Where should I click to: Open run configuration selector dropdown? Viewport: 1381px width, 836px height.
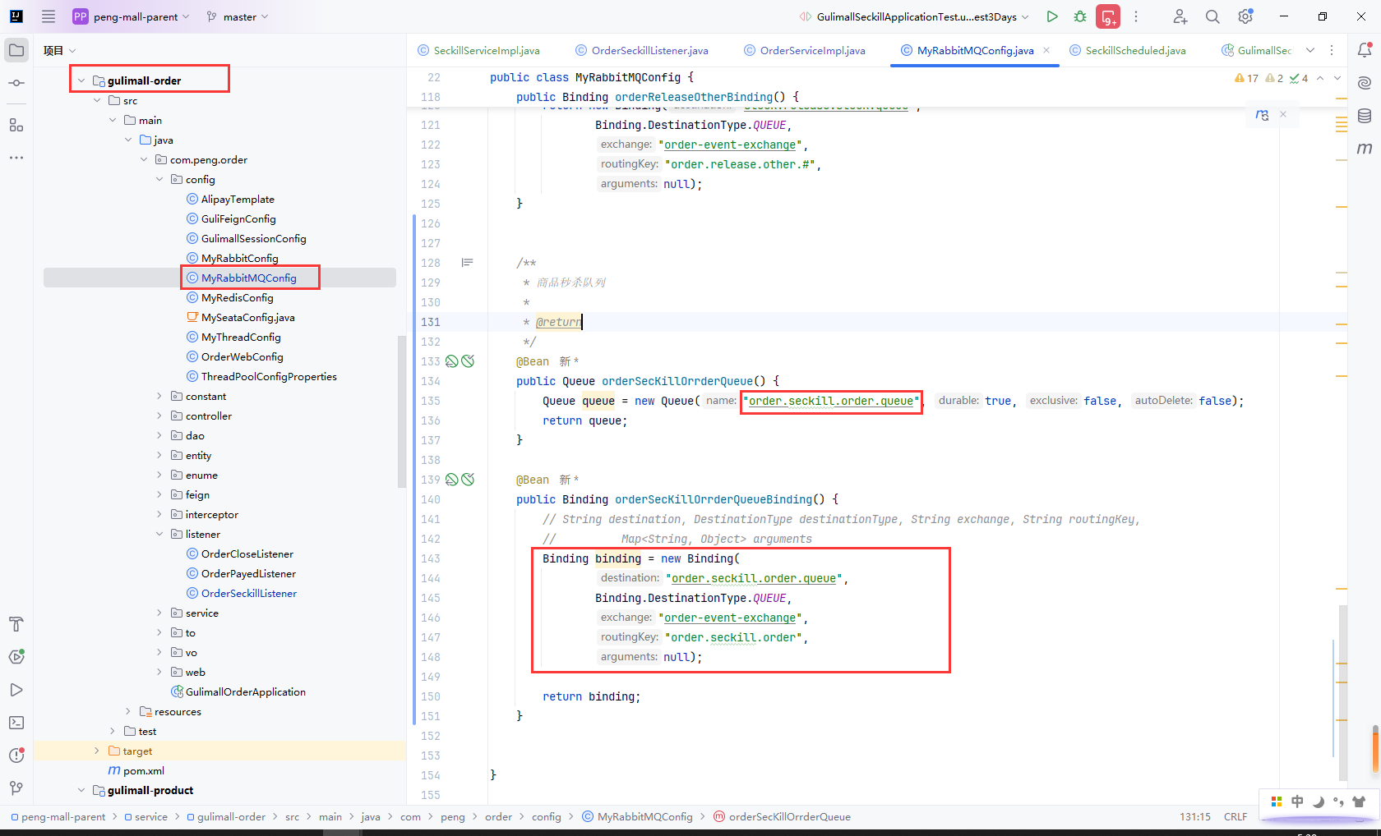pyautogui.click(x=914, y=16)
